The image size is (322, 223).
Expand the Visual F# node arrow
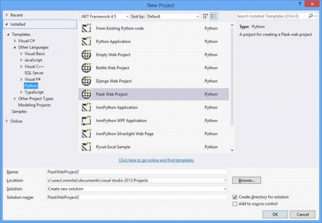[21, 80]
